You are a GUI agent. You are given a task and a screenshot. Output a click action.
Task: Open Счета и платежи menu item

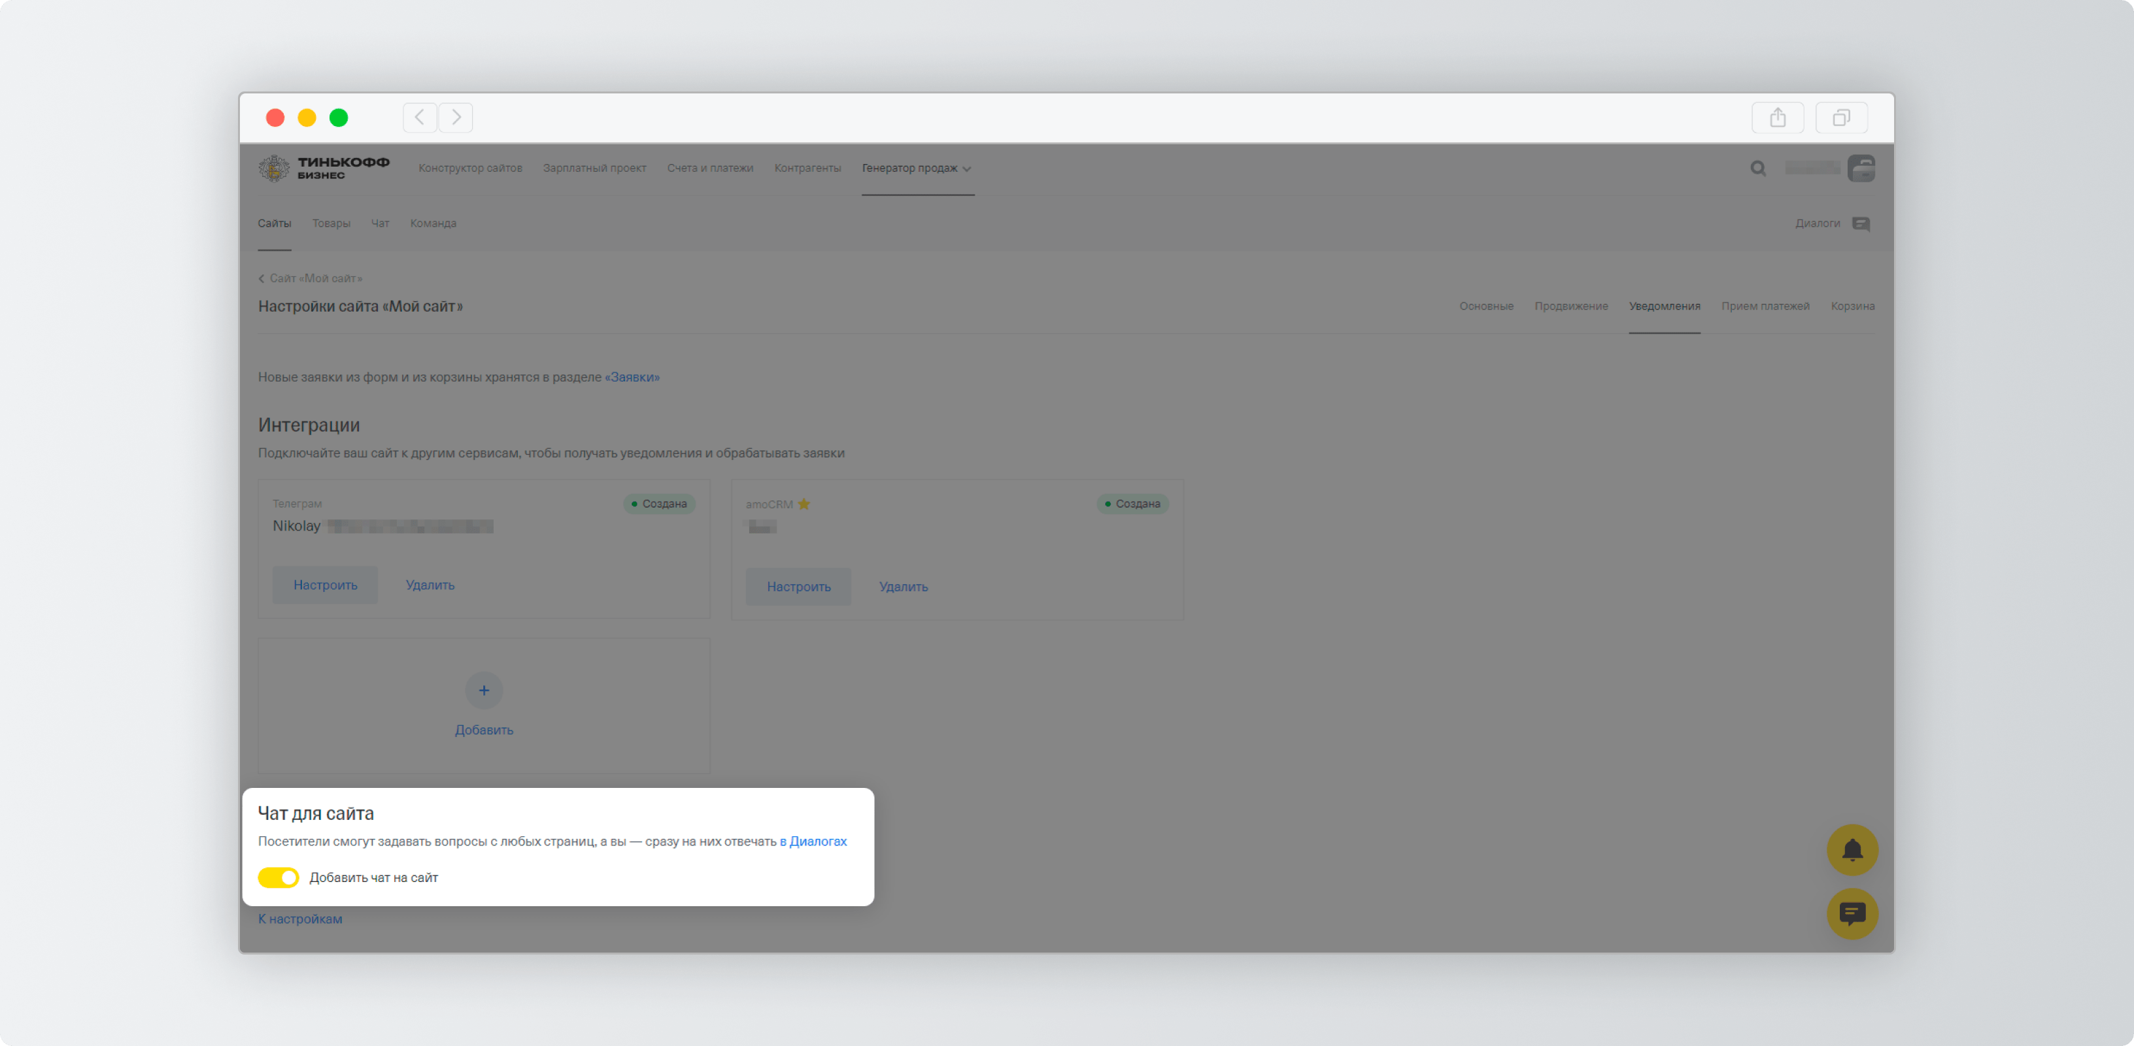point(710,168)
